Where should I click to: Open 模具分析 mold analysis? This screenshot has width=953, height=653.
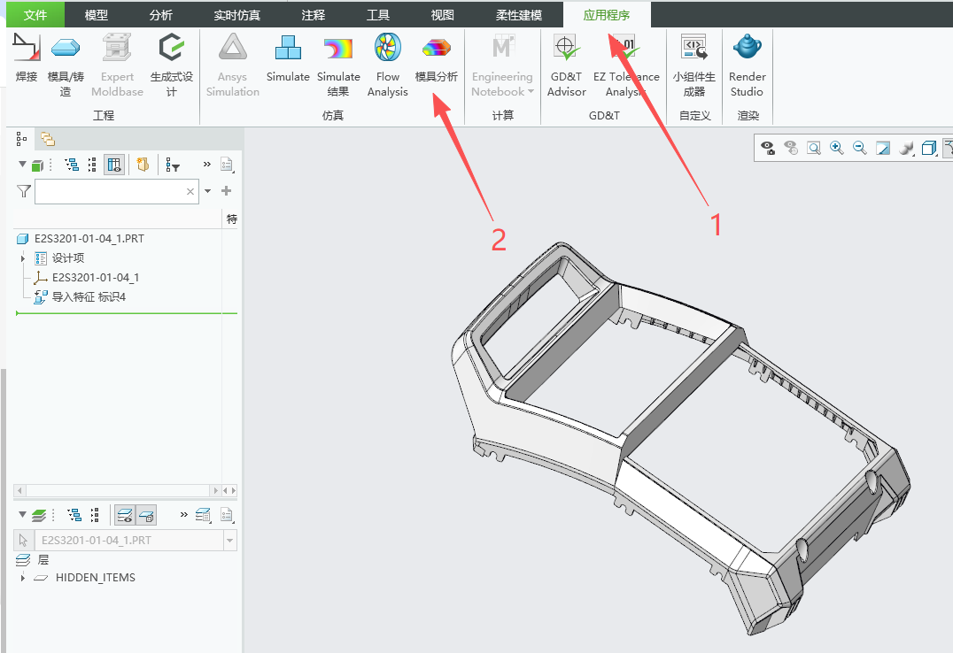click(437, 58)
